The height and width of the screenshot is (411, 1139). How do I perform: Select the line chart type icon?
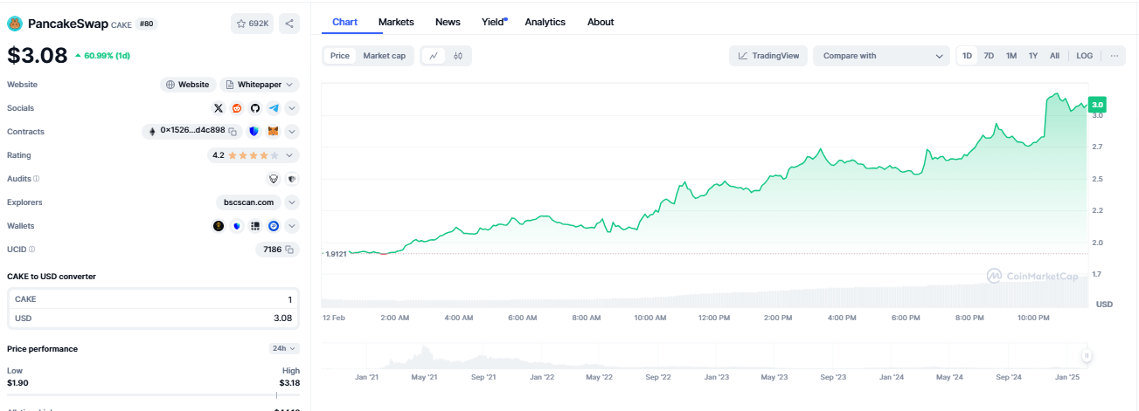coord(434,56)
